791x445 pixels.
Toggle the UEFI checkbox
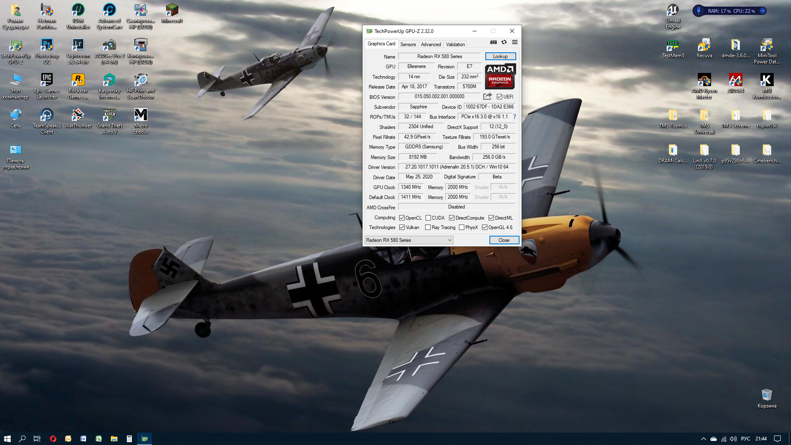click(499, 97)
